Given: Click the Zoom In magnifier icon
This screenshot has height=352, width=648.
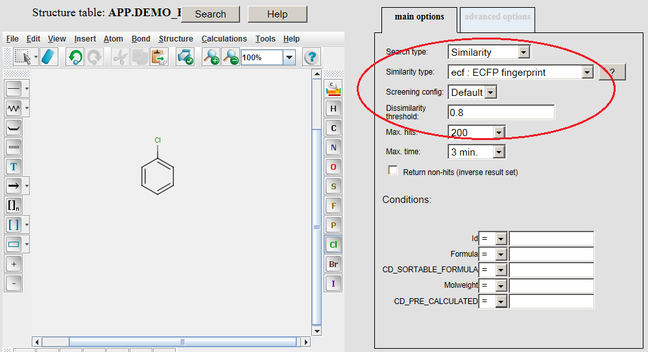Looking at the screenshot, I should tap(211, 57).
